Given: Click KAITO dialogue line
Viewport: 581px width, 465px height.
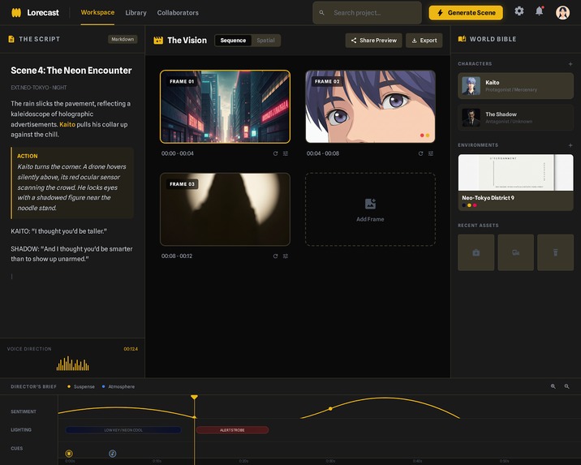Looking at the screenshot, I should [x=59, y=231].
